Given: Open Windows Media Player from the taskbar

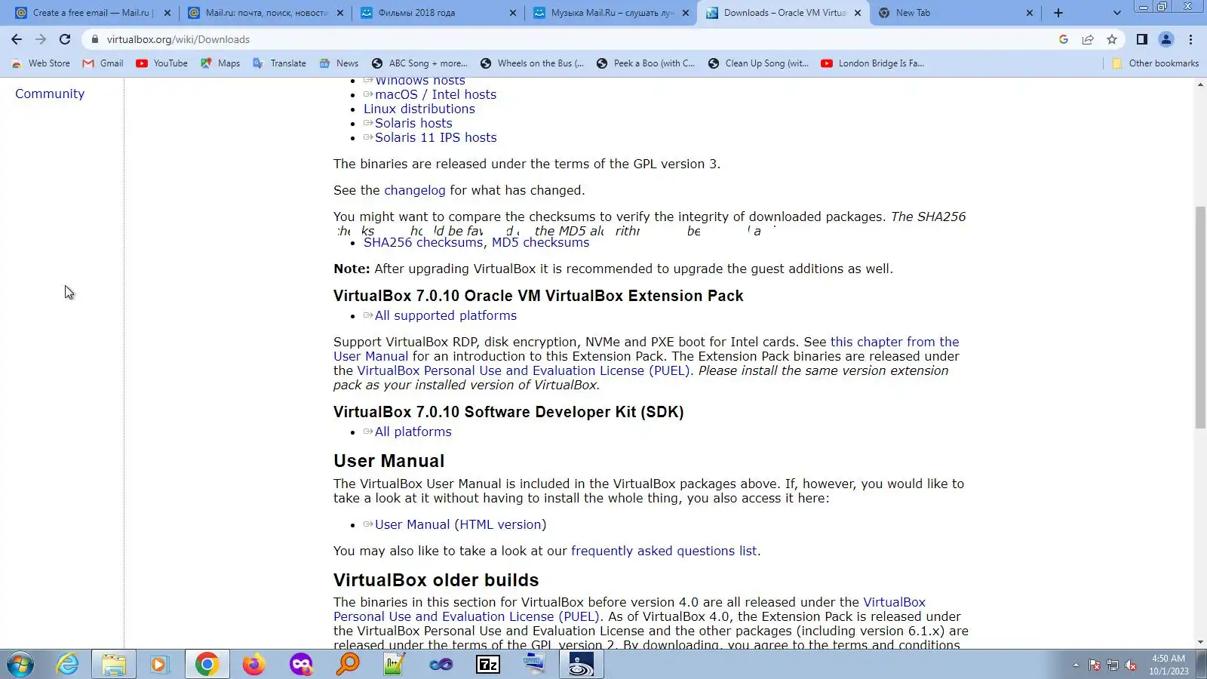Looking at the screenshot, I should pyautogui.click(x=159, y=665).
